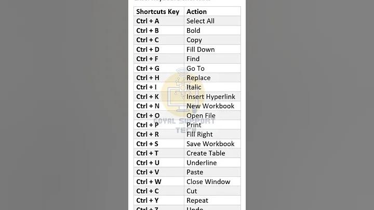This screenshot has height=210, width=374.
Task: Click the 'Select All' action cell
Action: pos(212,21)
